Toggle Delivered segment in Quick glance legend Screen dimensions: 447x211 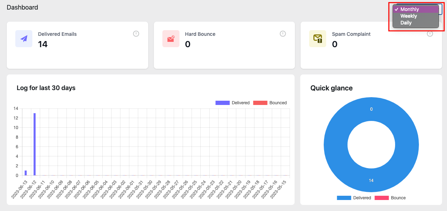(x=354, y=198)
